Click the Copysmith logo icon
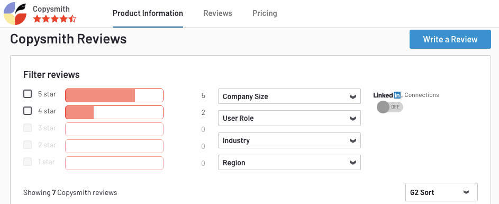Viewport: 499px width, 204px height. point(15,13)
